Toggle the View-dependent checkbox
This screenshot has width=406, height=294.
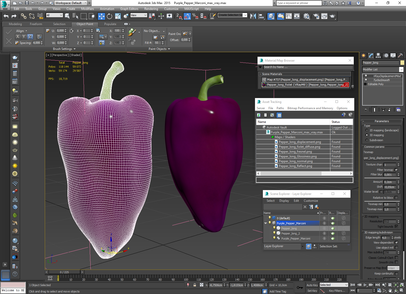point(396,243)
